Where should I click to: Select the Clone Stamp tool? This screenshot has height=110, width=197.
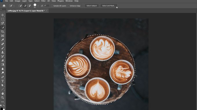tap(3, 52)
